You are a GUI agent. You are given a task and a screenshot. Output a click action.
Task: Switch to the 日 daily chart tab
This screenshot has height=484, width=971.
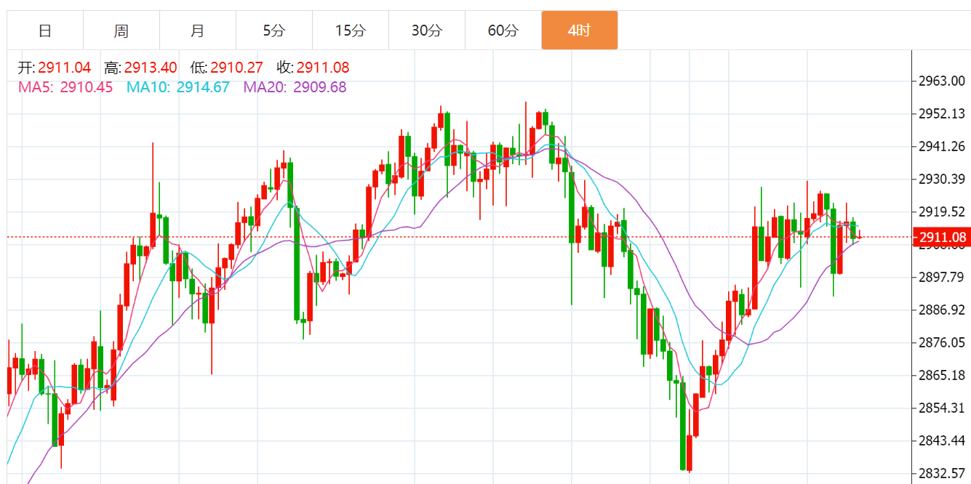tap(45, 31)
